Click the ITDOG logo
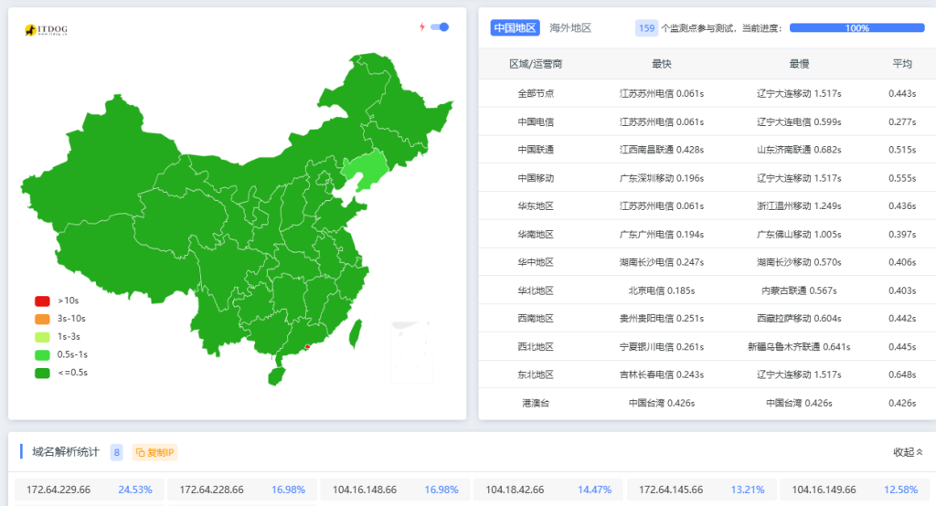 [x=46, y=30]
